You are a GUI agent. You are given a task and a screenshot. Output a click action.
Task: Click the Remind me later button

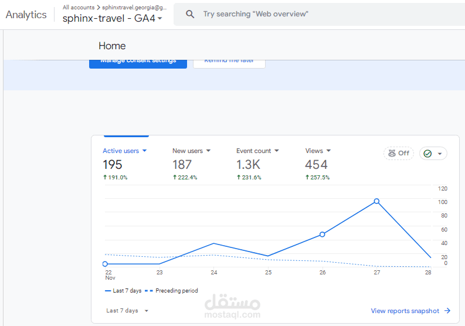(229, 64)
